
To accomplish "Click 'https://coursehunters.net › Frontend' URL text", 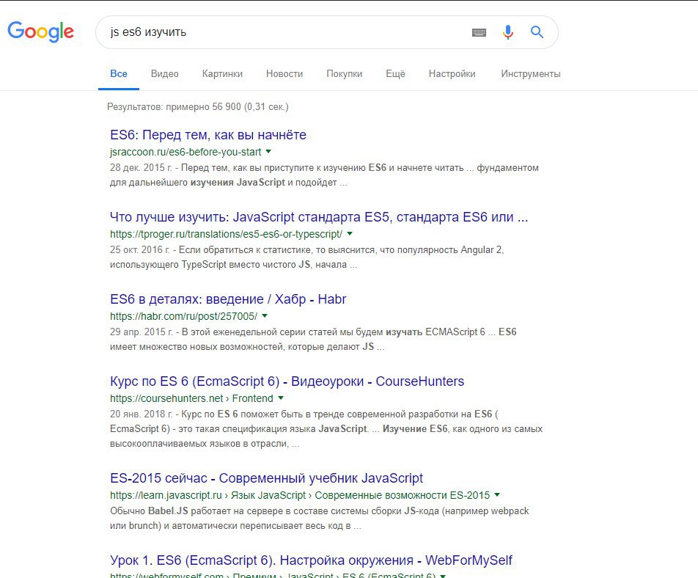I will [191, 398].
